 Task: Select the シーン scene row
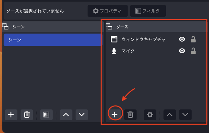tap(53, 40)
